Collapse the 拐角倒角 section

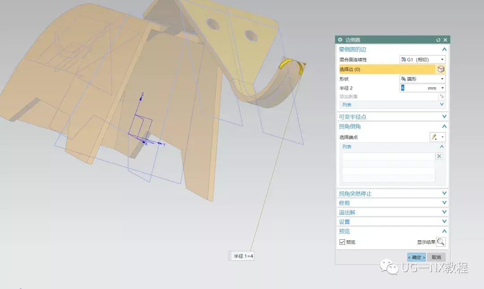(444, 126)
